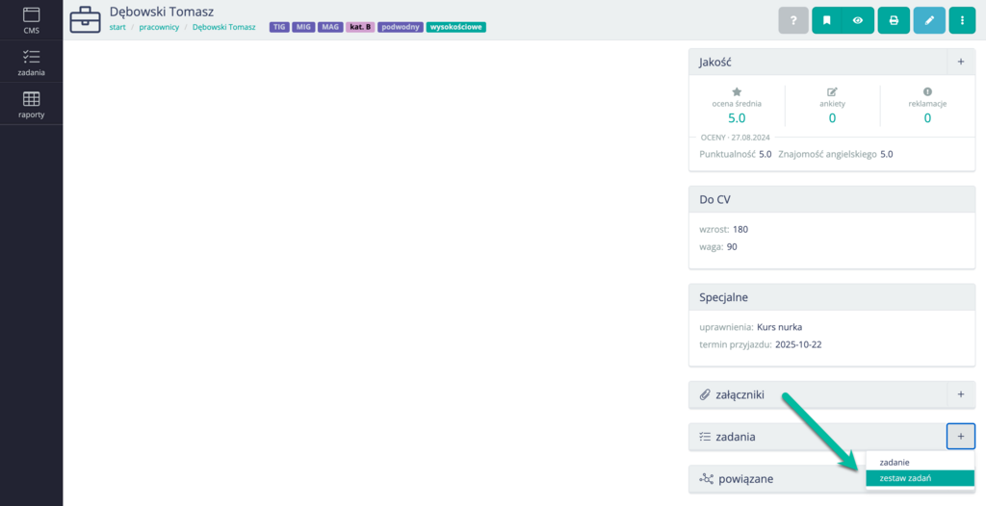
Task: Open the three-dot more options menu
Action: tap(962, 20)
